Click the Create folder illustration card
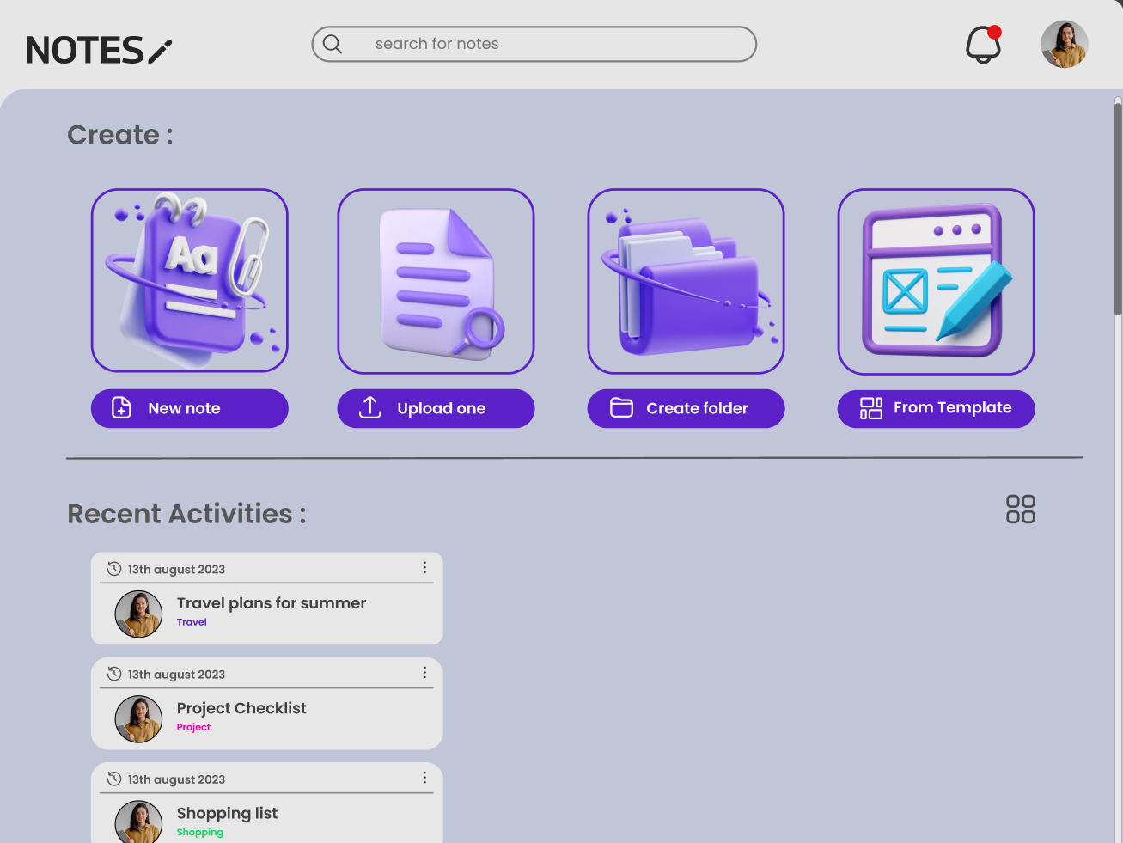The height and width of the screenshot is (843, 1123). point(687,281)
